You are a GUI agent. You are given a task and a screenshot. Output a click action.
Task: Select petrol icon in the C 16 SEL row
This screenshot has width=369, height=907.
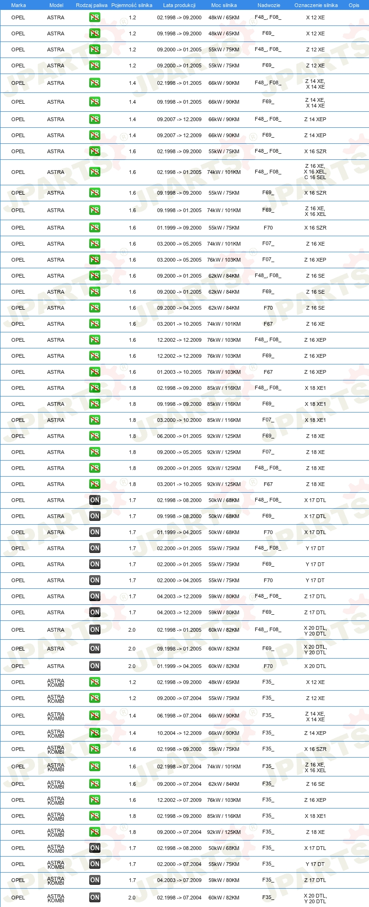pos(94,172)
